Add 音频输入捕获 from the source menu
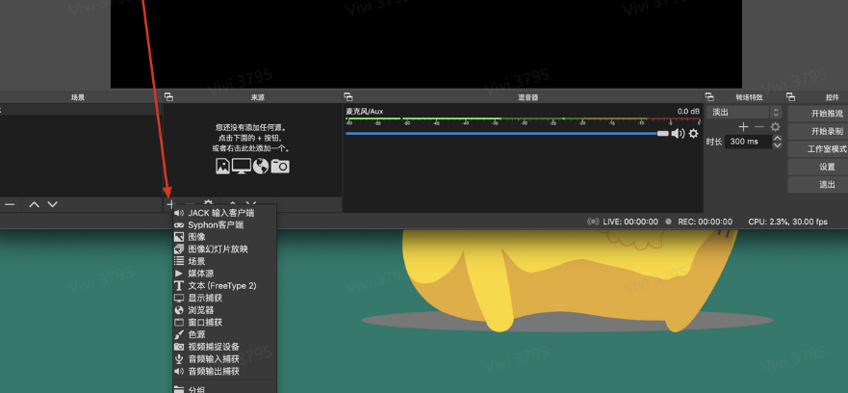 (224, 359)
